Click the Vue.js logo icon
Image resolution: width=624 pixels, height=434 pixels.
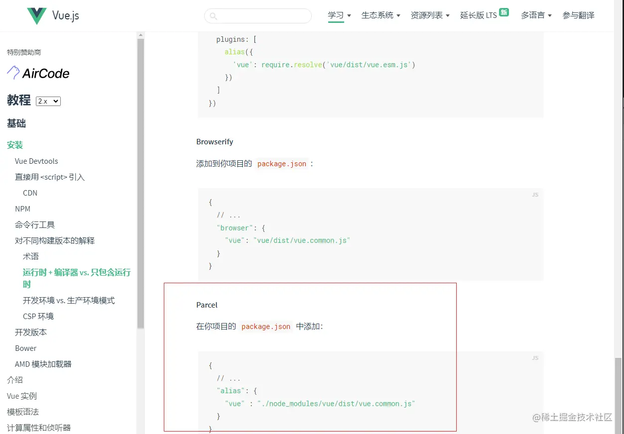[x=37, y=16]
